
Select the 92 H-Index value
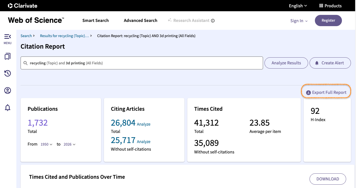(315, 111)
